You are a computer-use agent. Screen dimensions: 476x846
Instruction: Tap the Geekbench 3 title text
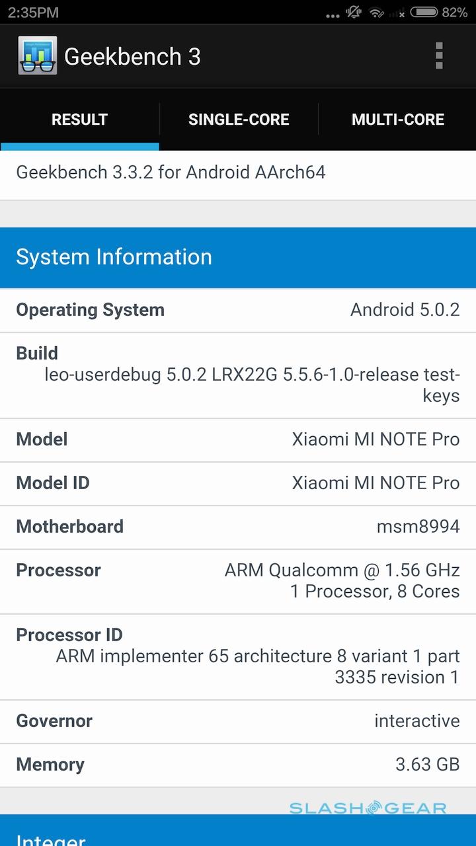pos(132,57)
